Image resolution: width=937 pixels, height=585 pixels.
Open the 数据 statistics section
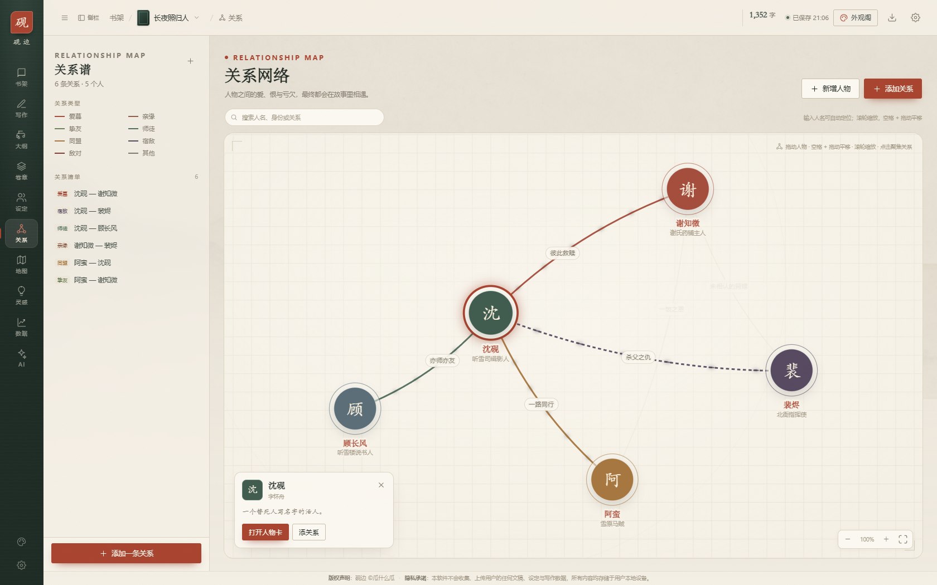(21, 326)
